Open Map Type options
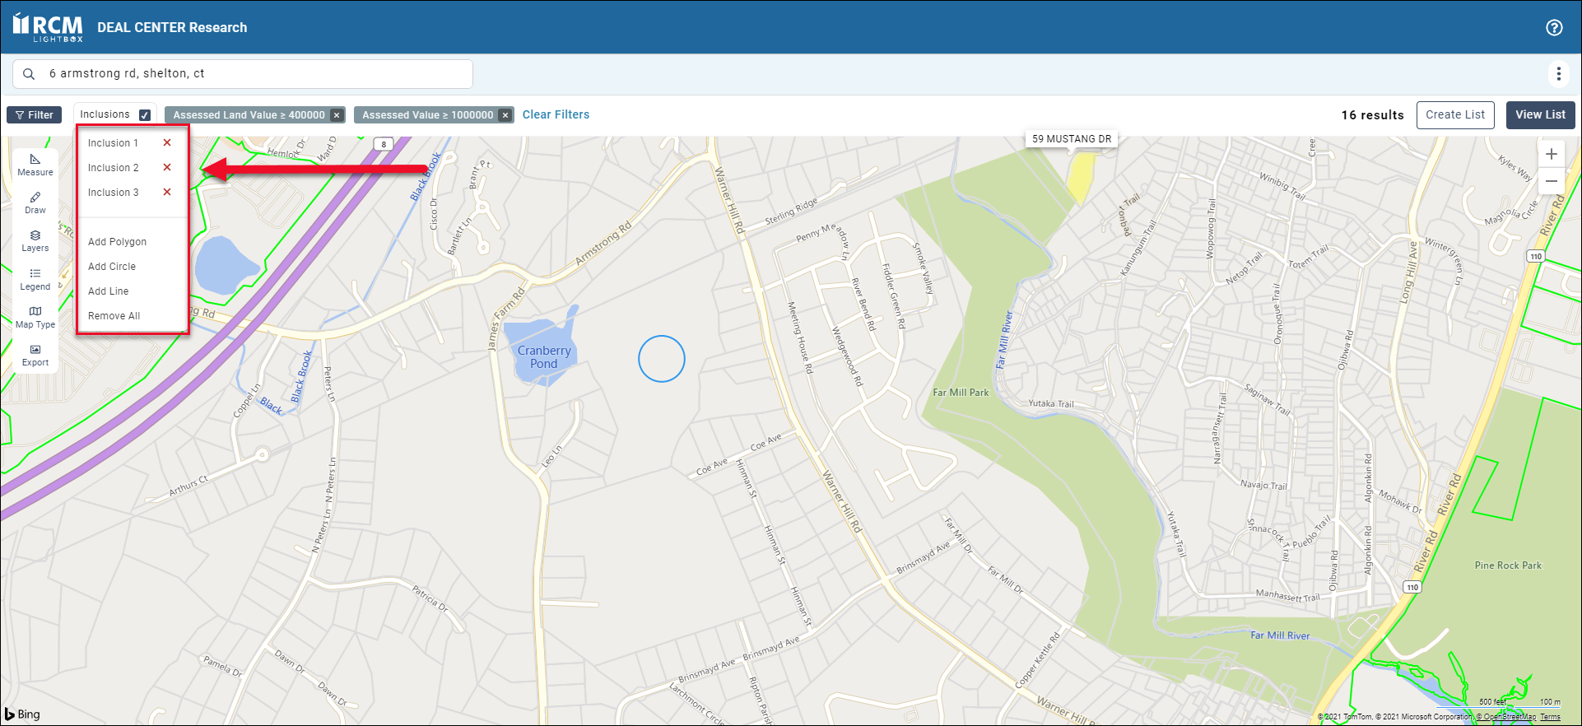Image resolution: width=1582 pixels, height=726 pixels. [35, 317]
